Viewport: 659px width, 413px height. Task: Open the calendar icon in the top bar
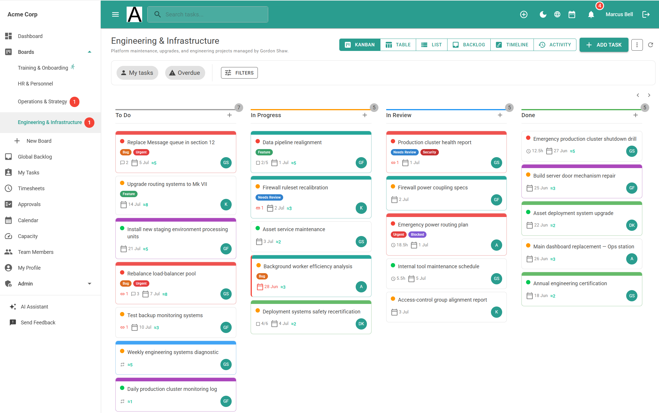[x=572, y=14]
